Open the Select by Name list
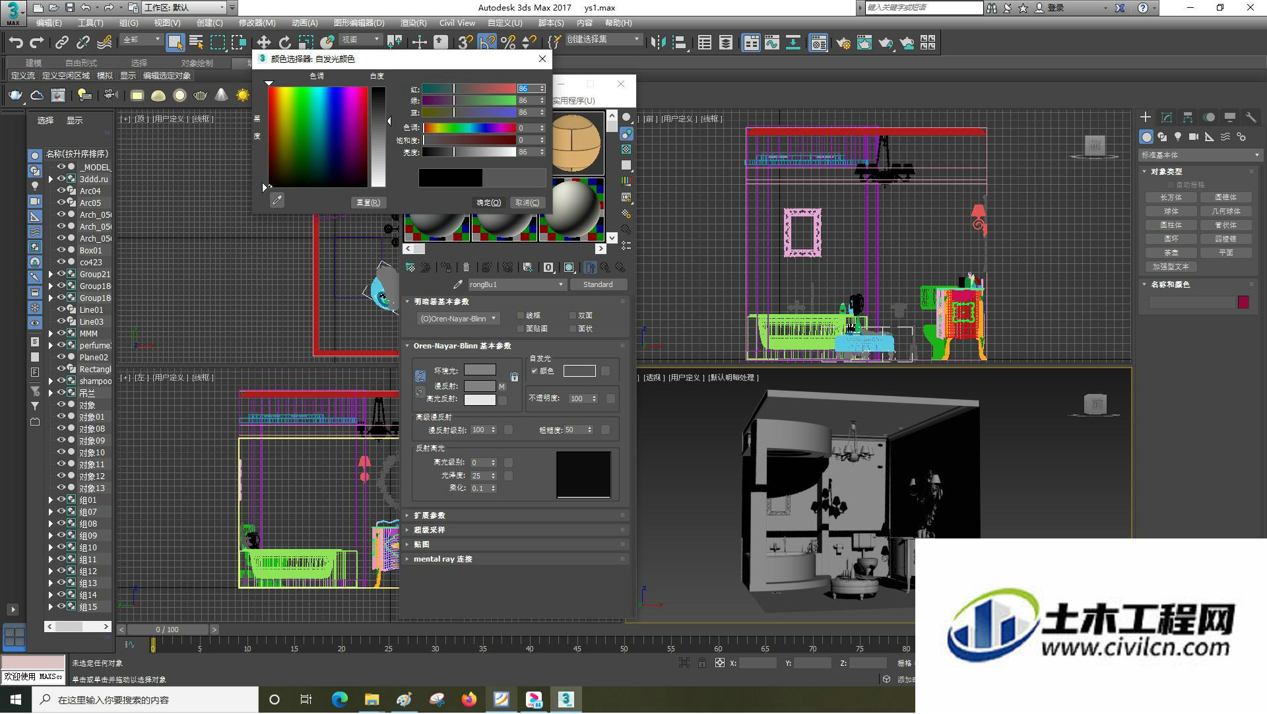 tap(196, 43)
